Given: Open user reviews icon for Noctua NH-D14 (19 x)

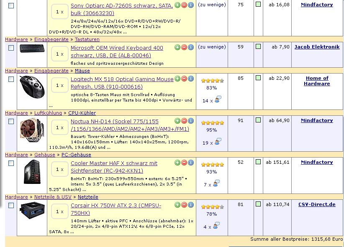Looking at the screenshot, I should click(x=218, y=142).
